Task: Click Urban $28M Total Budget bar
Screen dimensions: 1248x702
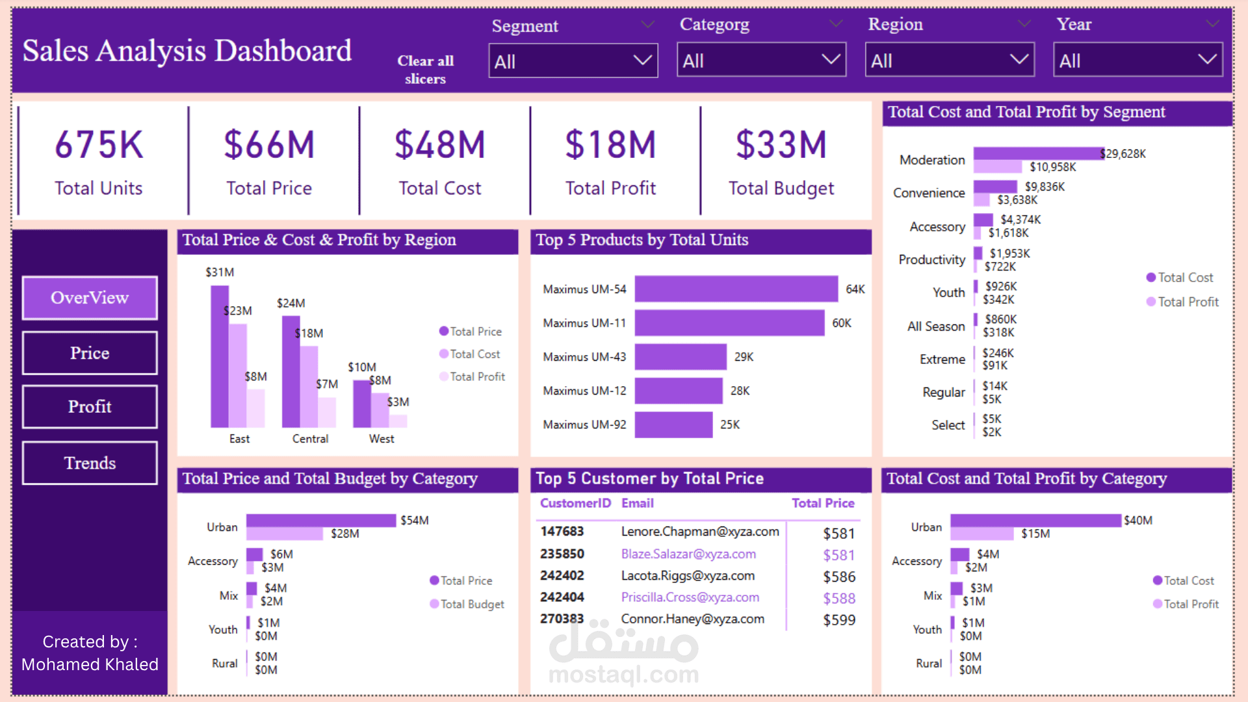Action: pos(285,534)
